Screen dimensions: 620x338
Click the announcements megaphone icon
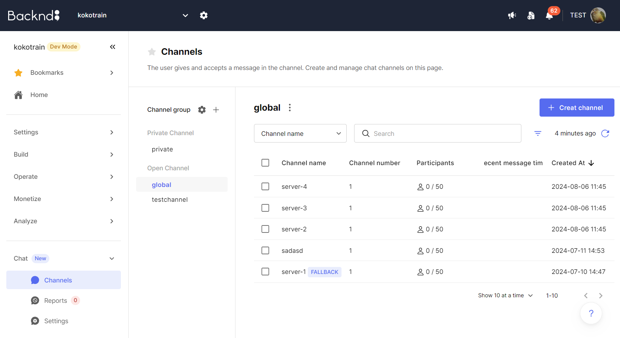(512, 15)
